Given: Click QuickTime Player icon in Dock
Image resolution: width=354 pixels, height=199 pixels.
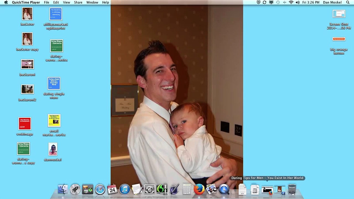Looking at the screenshot, I should tap(224, 189).
